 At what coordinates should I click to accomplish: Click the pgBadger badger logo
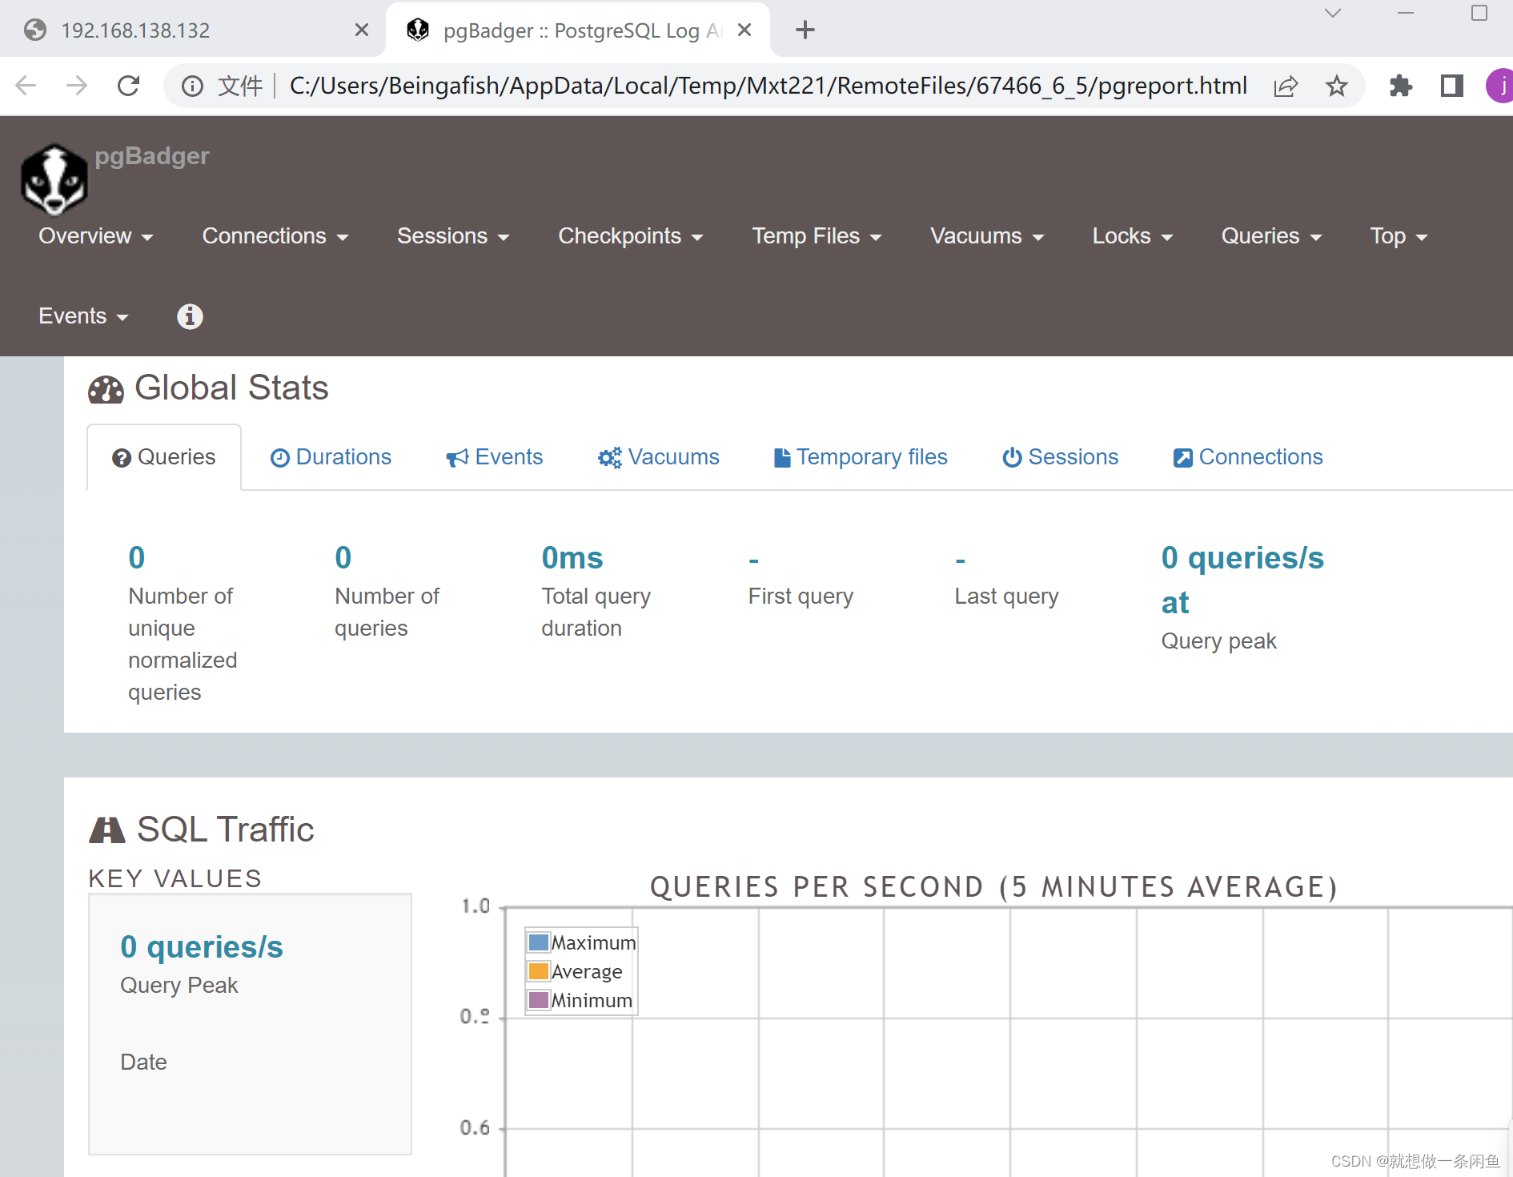54,180
